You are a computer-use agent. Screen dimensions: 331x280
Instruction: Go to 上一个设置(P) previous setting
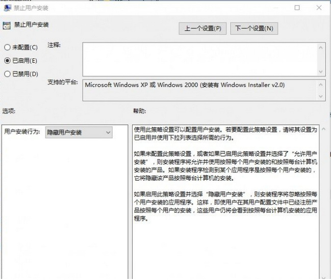202,29
